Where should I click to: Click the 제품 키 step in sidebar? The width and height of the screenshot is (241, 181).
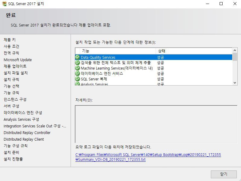click(x=10, y=40)
